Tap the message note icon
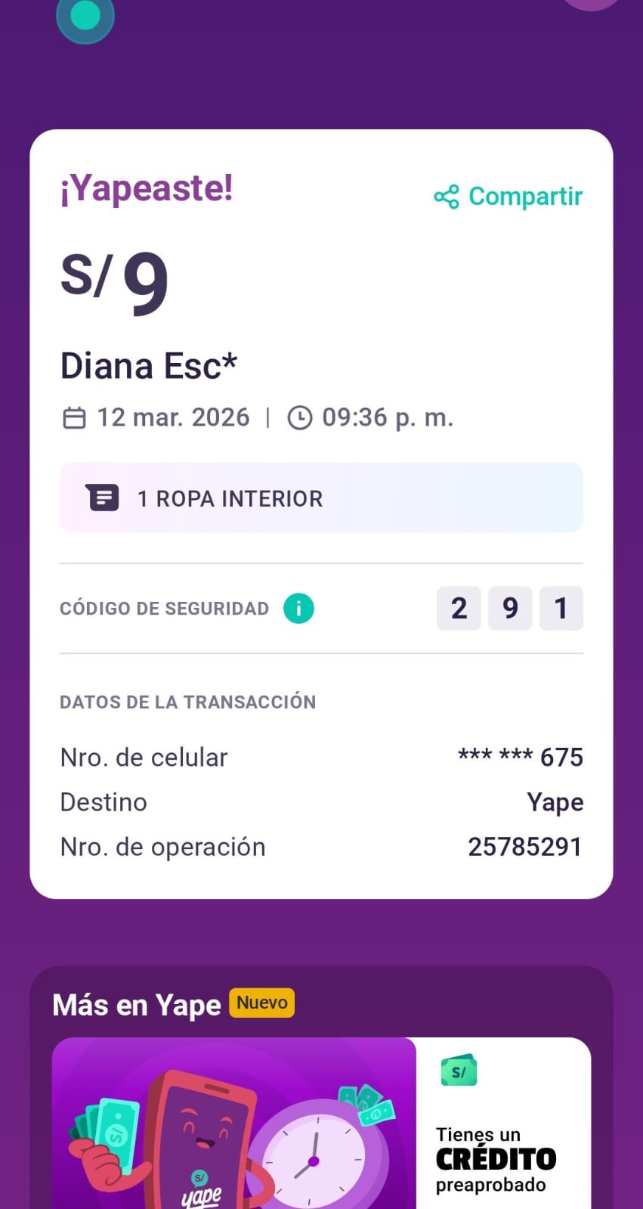 102,498
